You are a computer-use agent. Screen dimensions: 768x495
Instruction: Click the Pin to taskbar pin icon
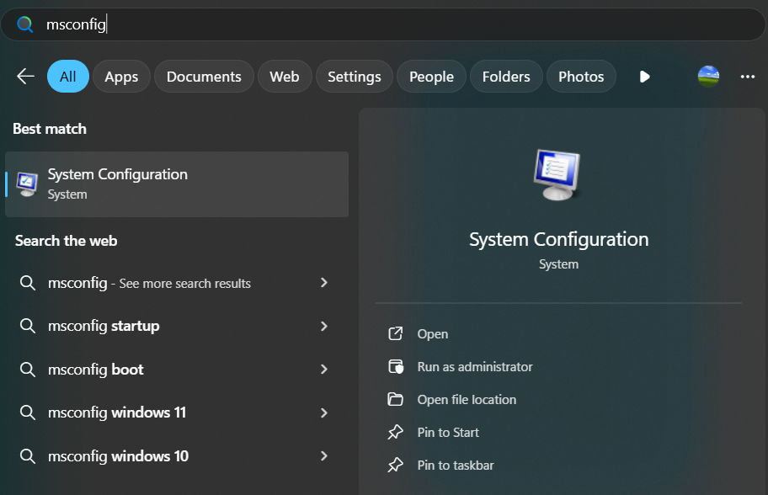[395, 466]
